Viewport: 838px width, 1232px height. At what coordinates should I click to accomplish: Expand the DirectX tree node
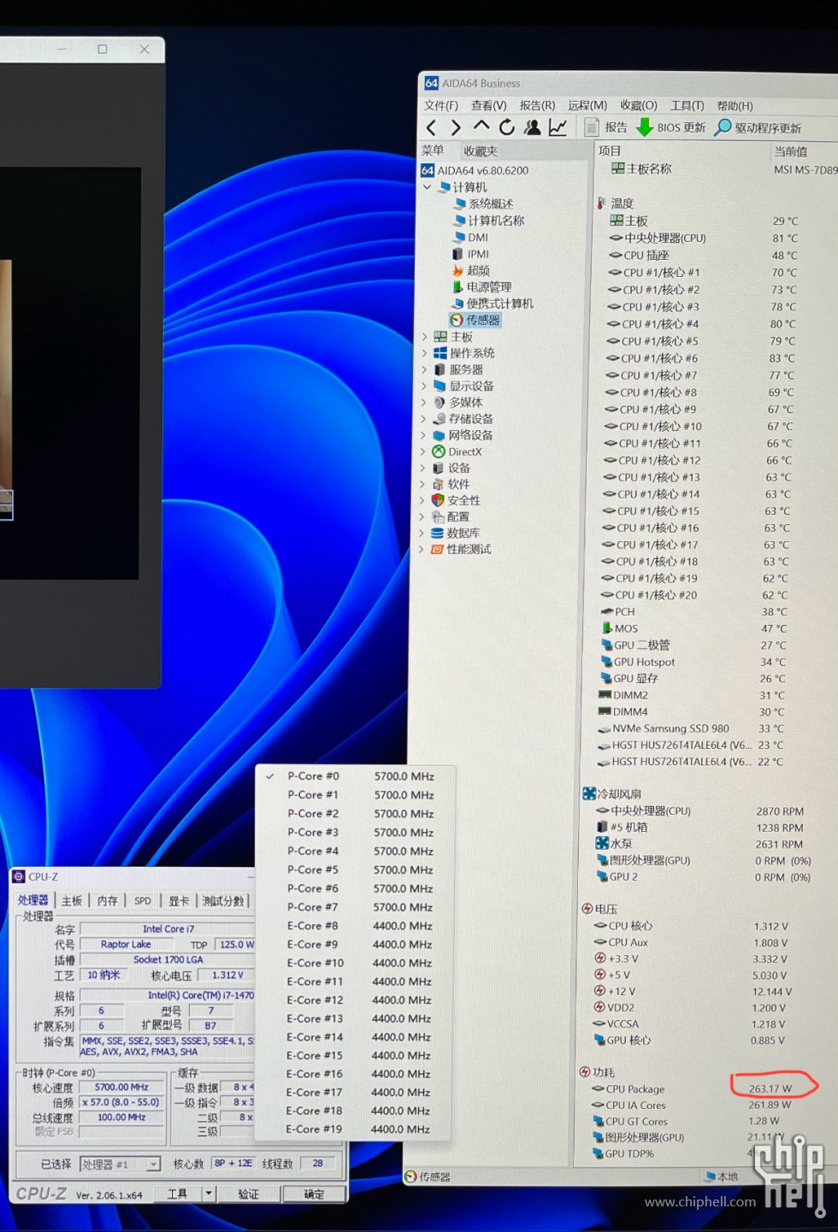tap(423, 451)
